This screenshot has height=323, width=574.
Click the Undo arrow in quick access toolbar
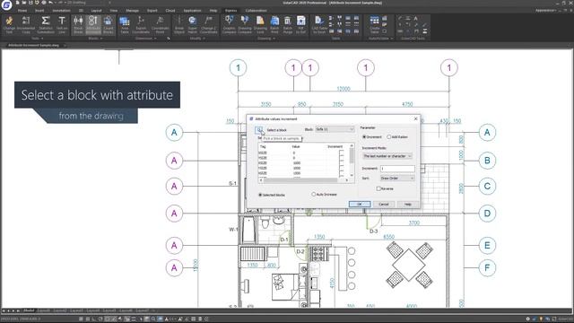[x=50, y=3]
